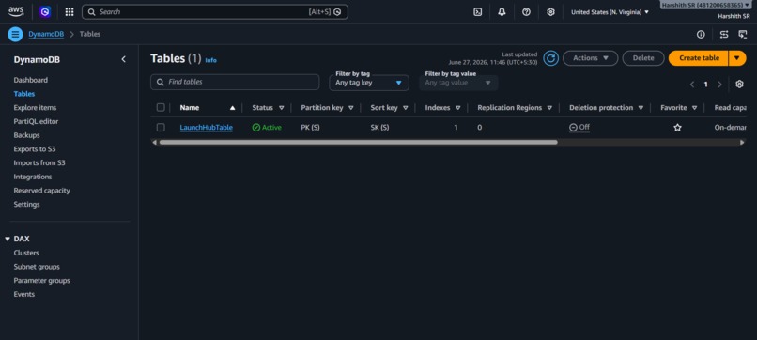The image size is (757, 340).
Task: Go to DynamoDB breadcrumb link
Action: [46, 35]
